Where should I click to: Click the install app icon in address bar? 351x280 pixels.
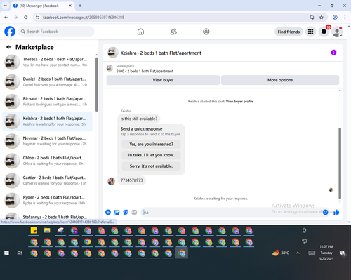click(312, 18)
